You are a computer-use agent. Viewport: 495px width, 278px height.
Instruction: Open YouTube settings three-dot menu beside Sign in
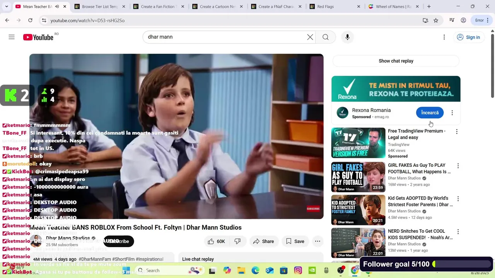[x=444, y=37]
